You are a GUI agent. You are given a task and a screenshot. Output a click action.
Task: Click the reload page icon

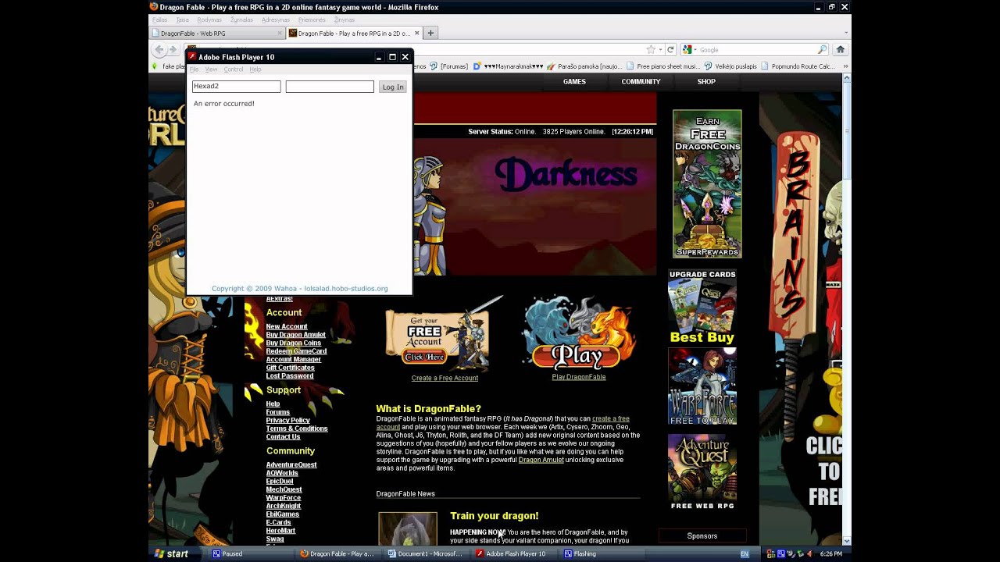click(x=670, y=49)
